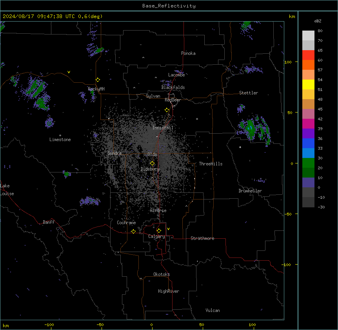Click the Limestone label

click(60, 140)
